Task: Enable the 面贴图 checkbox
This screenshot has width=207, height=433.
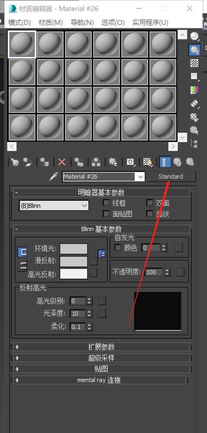Action: (106, 213)
